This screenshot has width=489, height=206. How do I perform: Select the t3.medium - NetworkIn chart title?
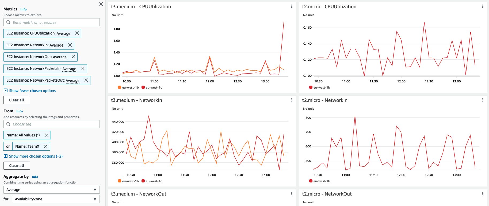[136, 100]
